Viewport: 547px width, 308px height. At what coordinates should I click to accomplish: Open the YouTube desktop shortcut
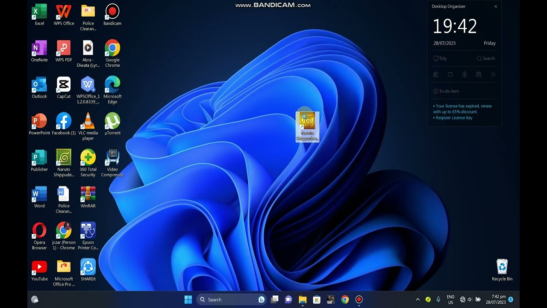click(39, 270)
